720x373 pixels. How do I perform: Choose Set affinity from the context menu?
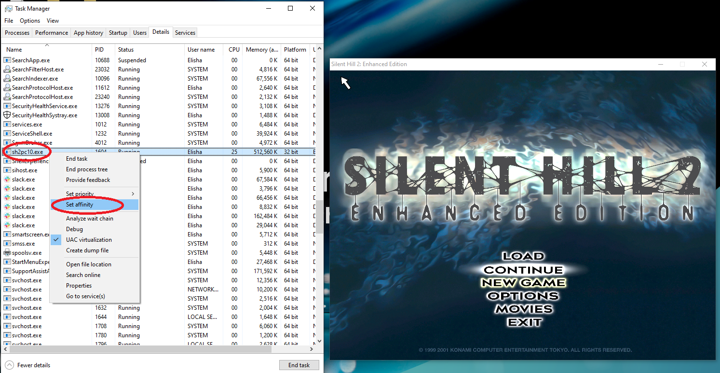pos(95,205)
